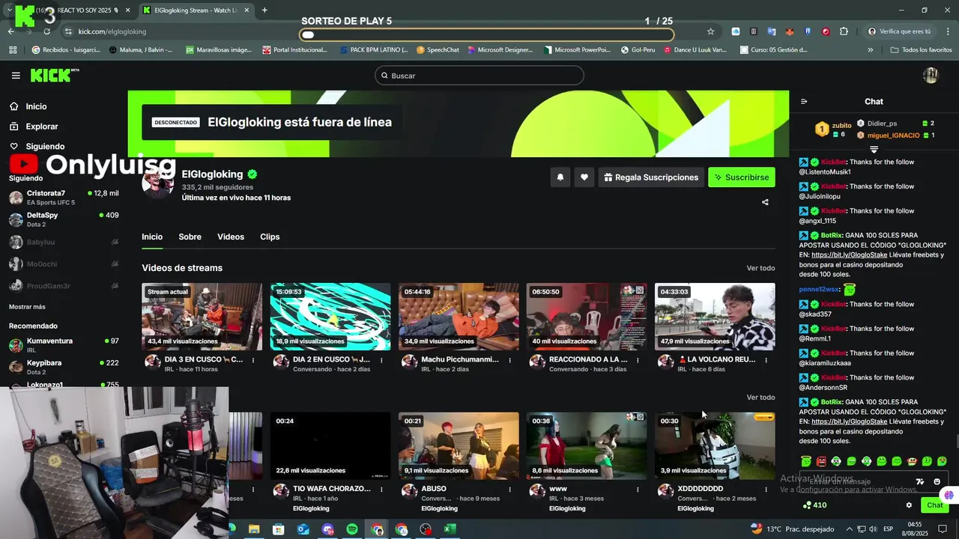Open the ABUSO clip thumbnail
Image resolution: width=959 pixels, height=539 pixels.
coord(459,446)
